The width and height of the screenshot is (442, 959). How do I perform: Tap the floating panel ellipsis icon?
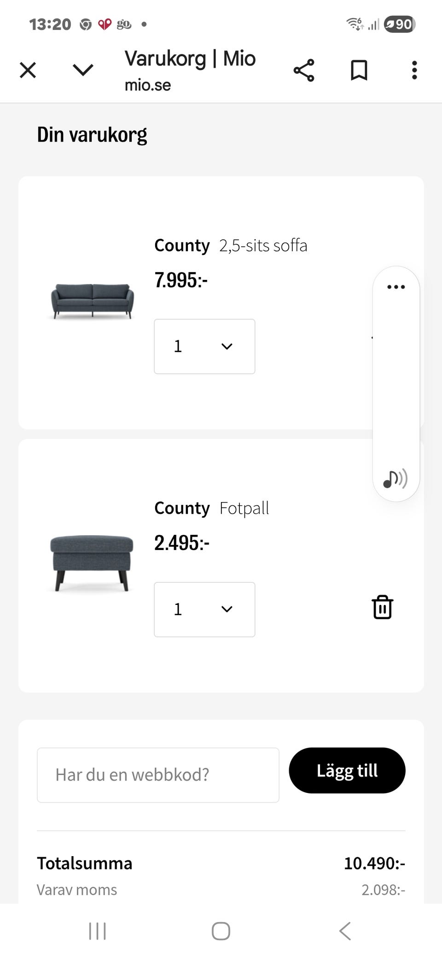[x=396, y=287]
